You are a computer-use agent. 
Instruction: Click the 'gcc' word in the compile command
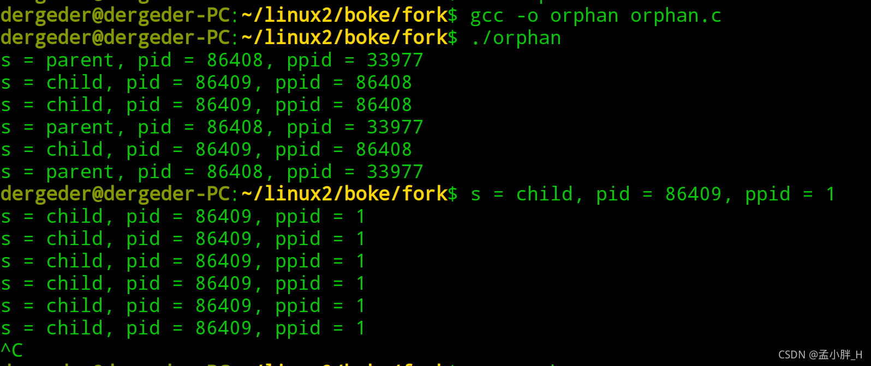click(x=487, y=17)
